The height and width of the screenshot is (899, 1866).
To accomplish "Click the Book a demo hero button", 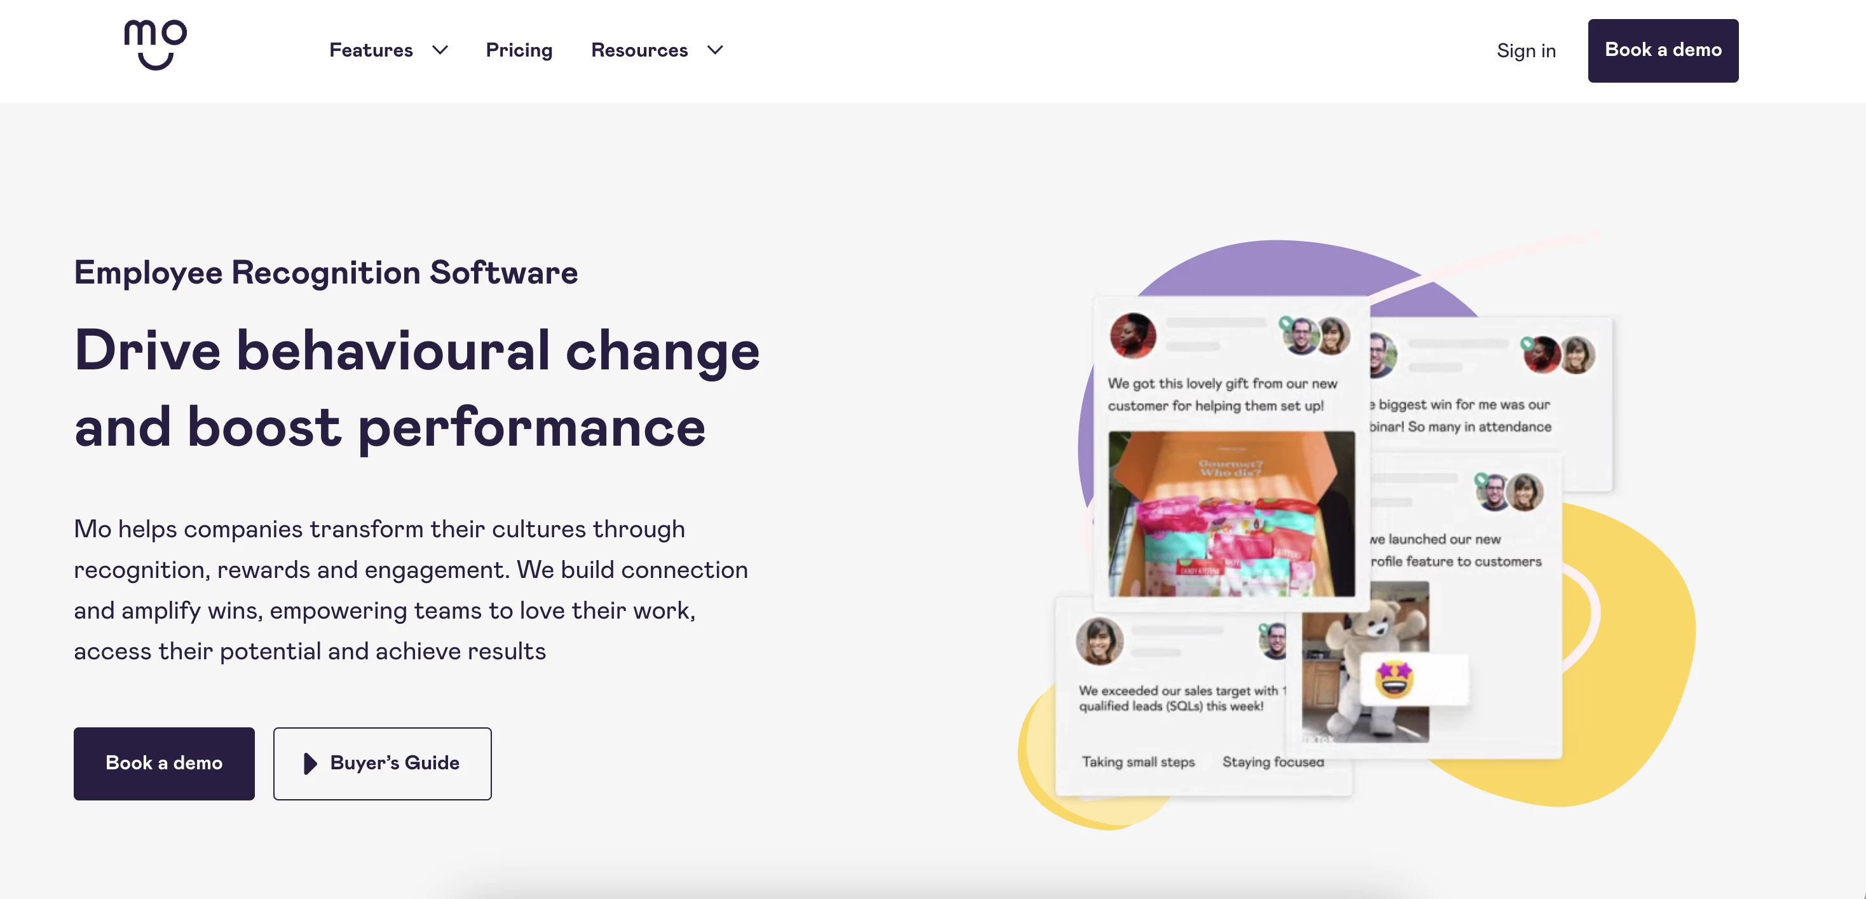I will (164, 763).
